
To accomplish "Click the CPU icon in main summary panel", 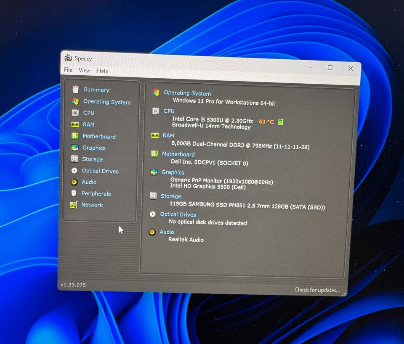I will tap(156, 111).
